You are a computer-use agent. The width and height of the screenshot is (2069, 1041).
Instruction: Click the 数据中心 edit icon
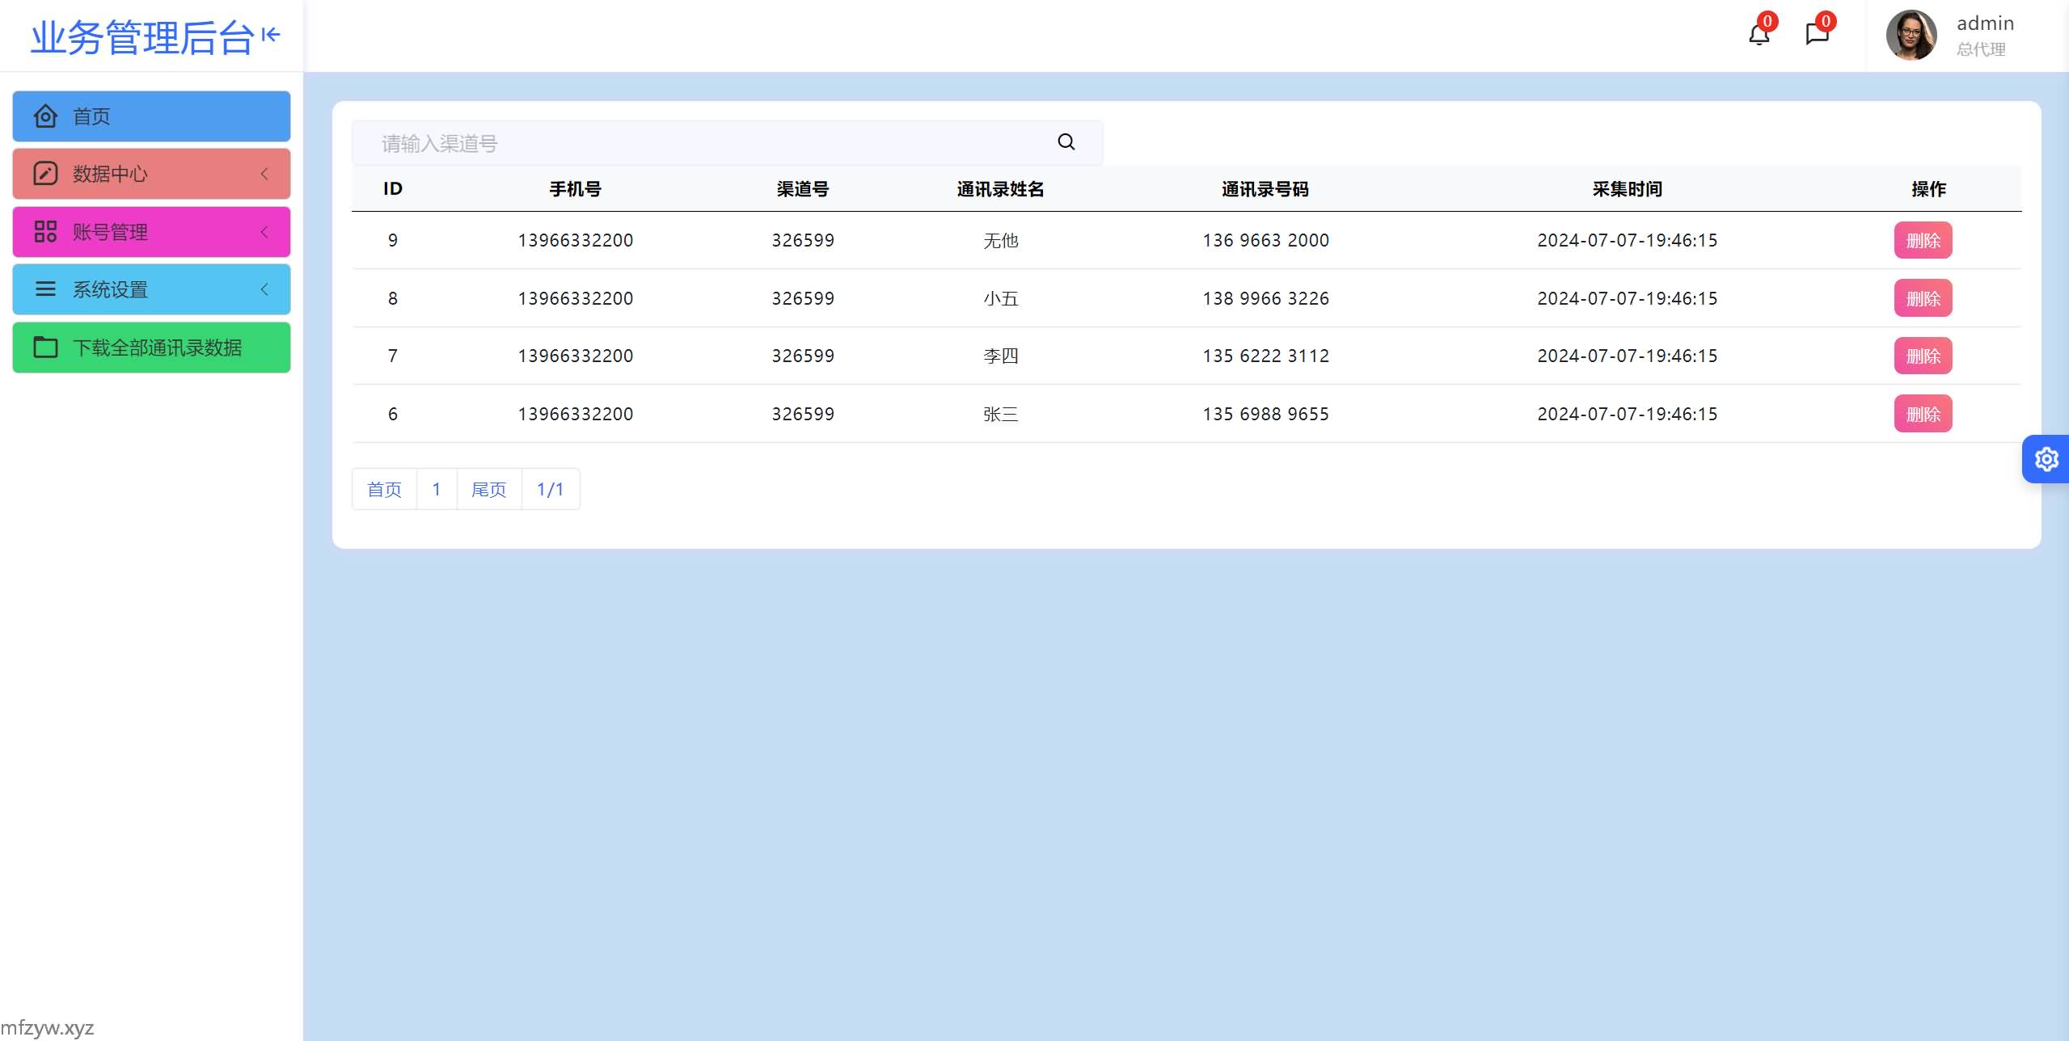(x=45, y=174)
